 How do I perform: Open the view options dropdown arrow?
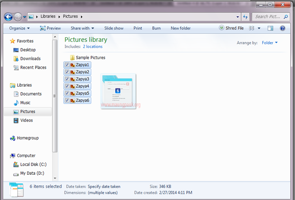pyautogui.click(x=259, y=29)
